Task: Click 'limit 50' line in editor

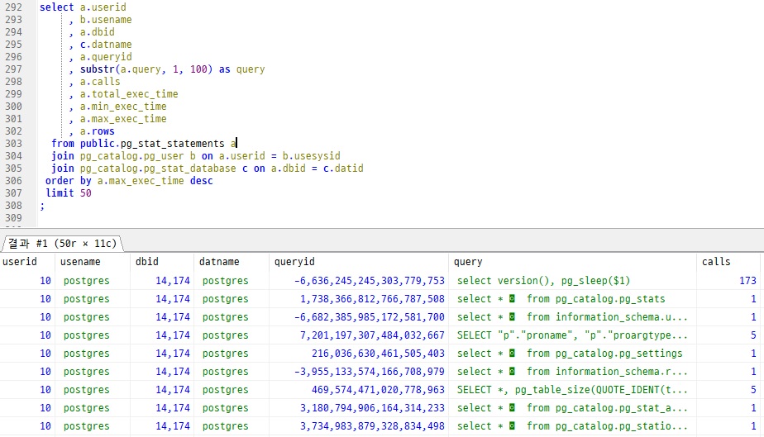Action: (69, 193)
